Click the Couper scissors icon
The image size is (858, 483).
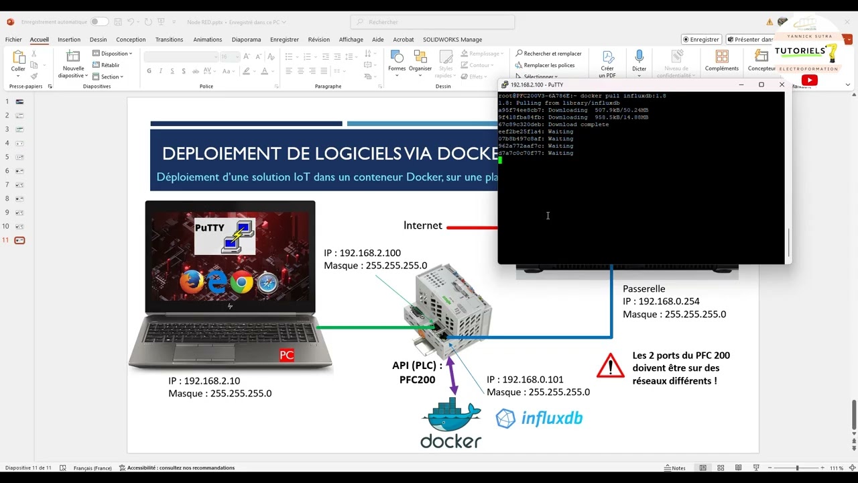tap(34, 54)
